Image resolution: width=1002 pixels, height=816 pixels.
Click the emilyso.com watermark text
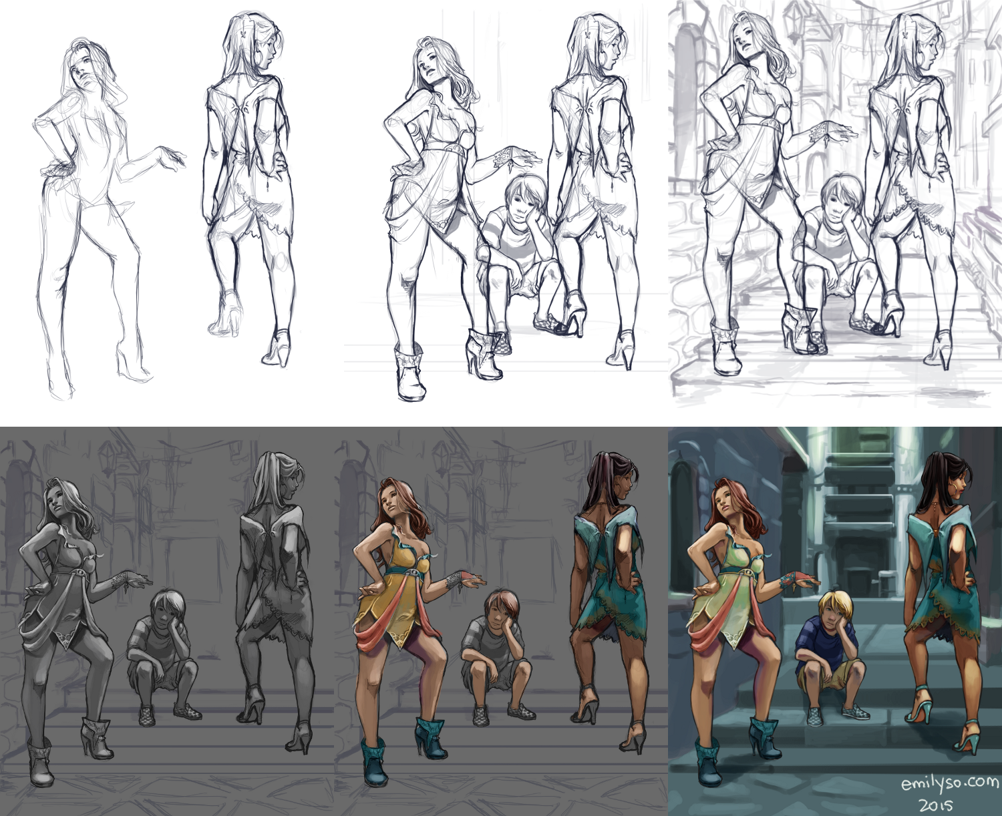tap(949, 781)
